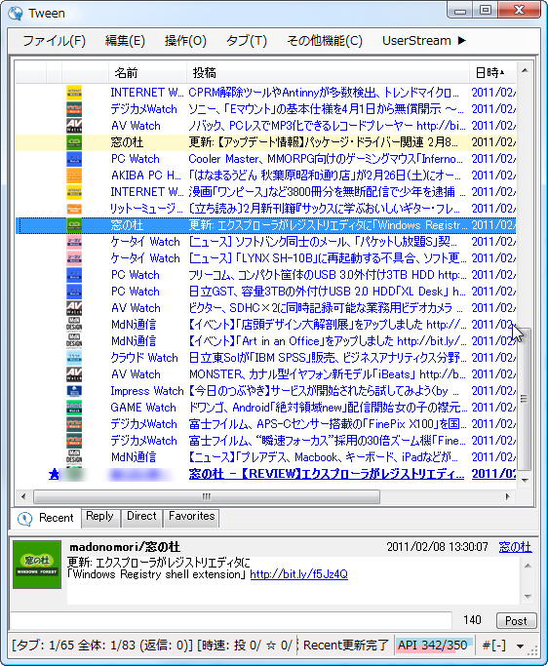This screenshot has width=548, height=666.
Task: Start UserStream from the menu bar
Action: [424, 41]
